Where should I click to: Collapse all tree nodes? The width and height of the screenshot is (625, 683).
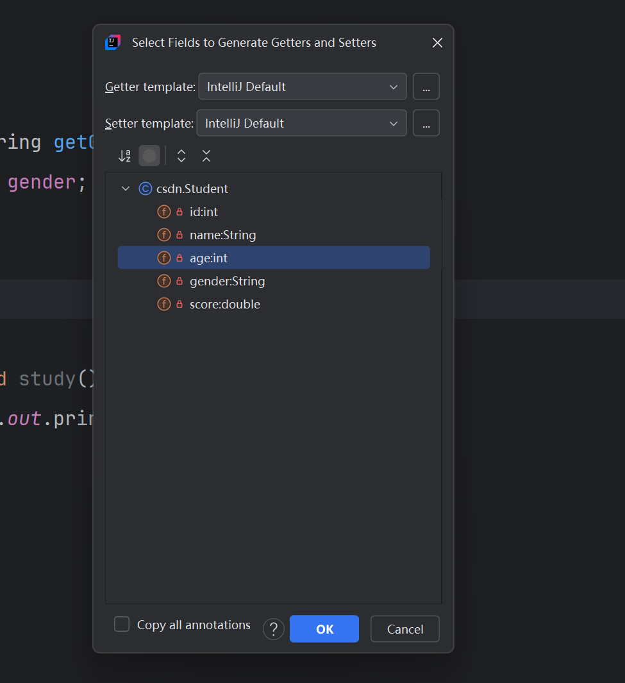(206, 156)
